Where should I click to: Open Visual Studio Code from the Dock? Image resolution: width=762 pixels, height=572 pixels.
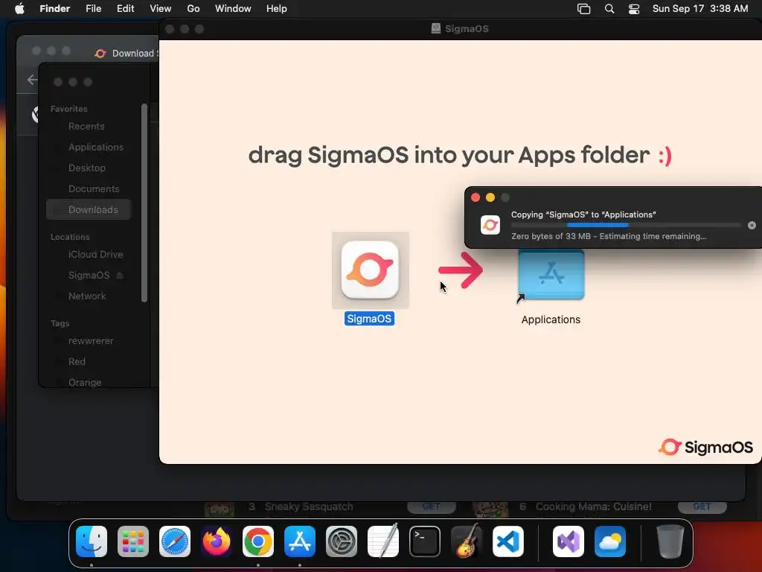click(508, 541)
